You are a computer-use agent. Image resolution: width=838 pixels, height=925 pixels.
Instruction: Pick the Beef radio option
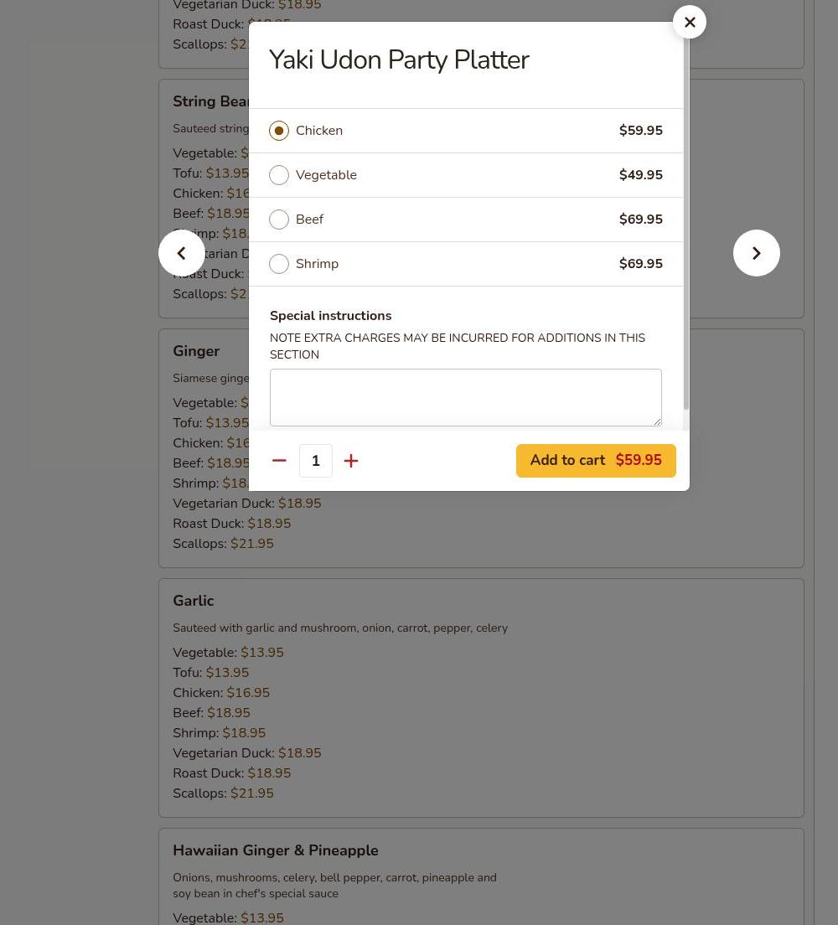[x=279, y=220]
